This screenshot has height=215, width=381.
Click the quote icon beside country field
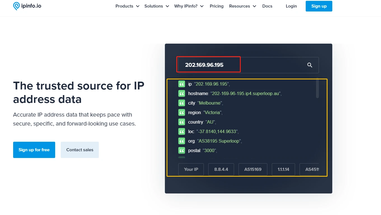pos(182,122)
